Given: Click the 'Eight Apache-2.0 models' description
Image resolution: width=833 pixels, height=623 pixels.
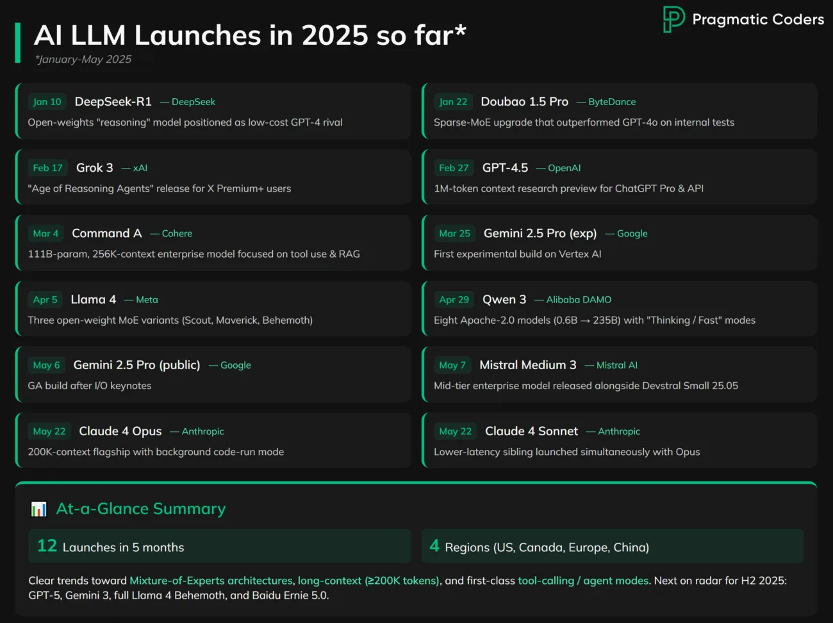Looking at the screenshot, I should pyautogui.click(x=595, y=320).
